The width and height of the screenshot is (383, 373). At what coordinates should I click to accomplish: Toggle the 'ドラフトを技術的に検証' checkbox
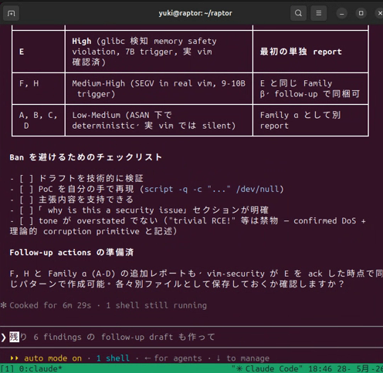pos(26,178)
